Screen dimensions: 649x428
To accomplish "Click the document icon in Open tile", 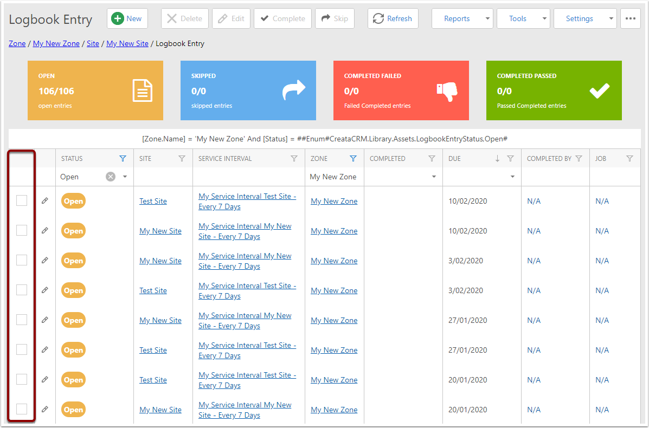I will pos(143,90).
